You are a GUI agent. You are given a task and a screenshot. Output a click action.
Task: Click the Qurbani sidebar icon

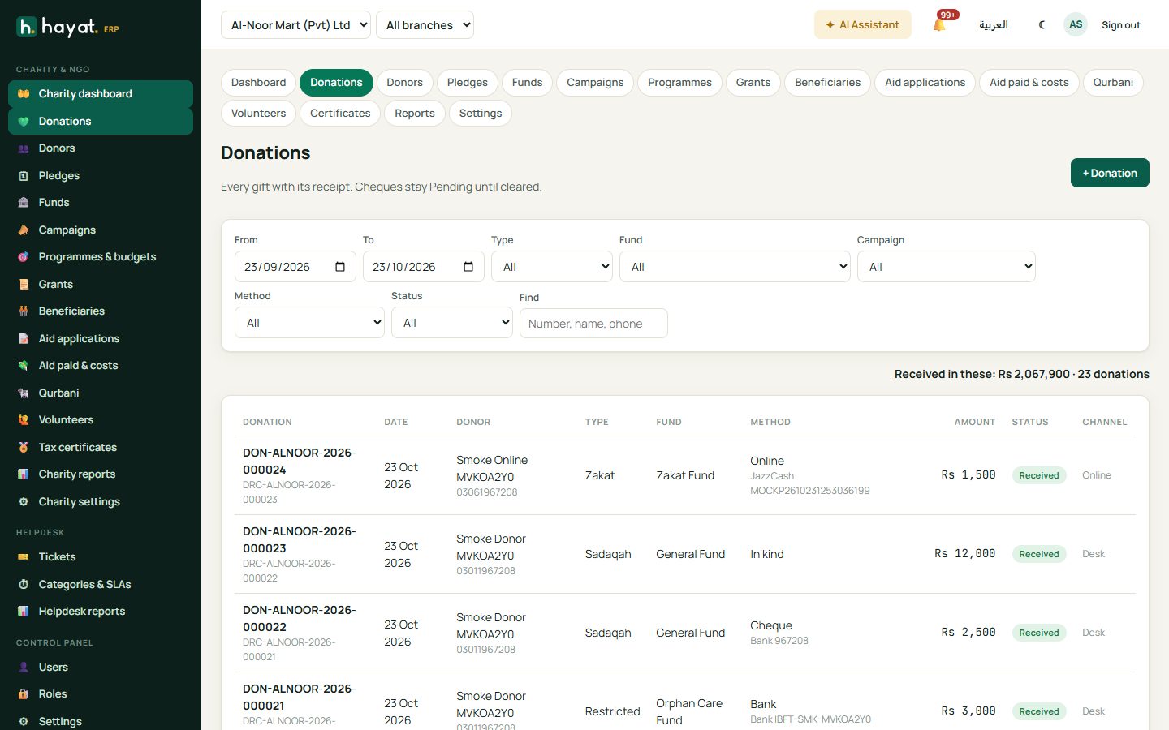coord(24,393)
